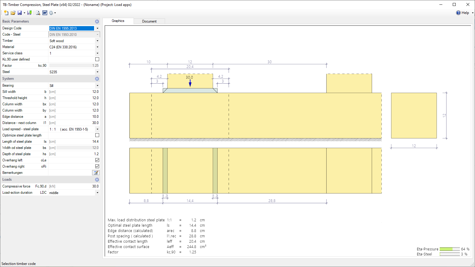Open the Timber type dropdown
Viewport: 475px width, 267px height.
point(97,41)
